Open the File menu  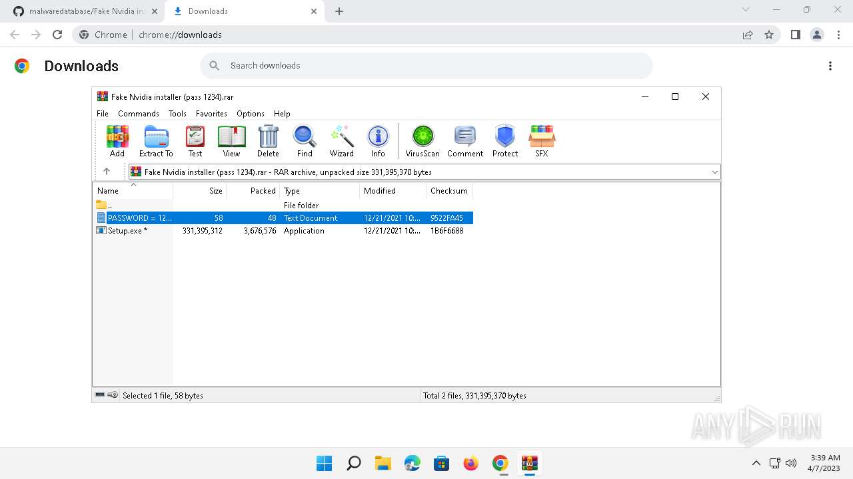(x=103, y=114)
